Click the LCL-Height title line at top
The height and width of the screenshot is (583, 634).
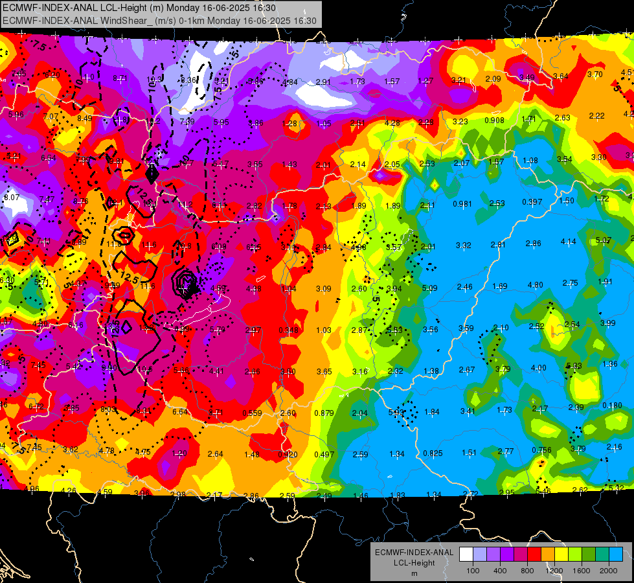coord(139,8)
